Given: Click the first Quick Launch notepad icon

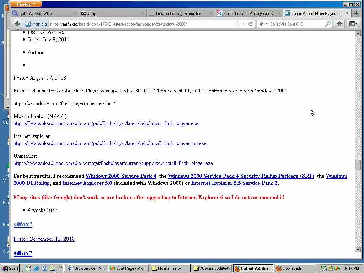Looking at the screenshot, I should click(28, 269).
